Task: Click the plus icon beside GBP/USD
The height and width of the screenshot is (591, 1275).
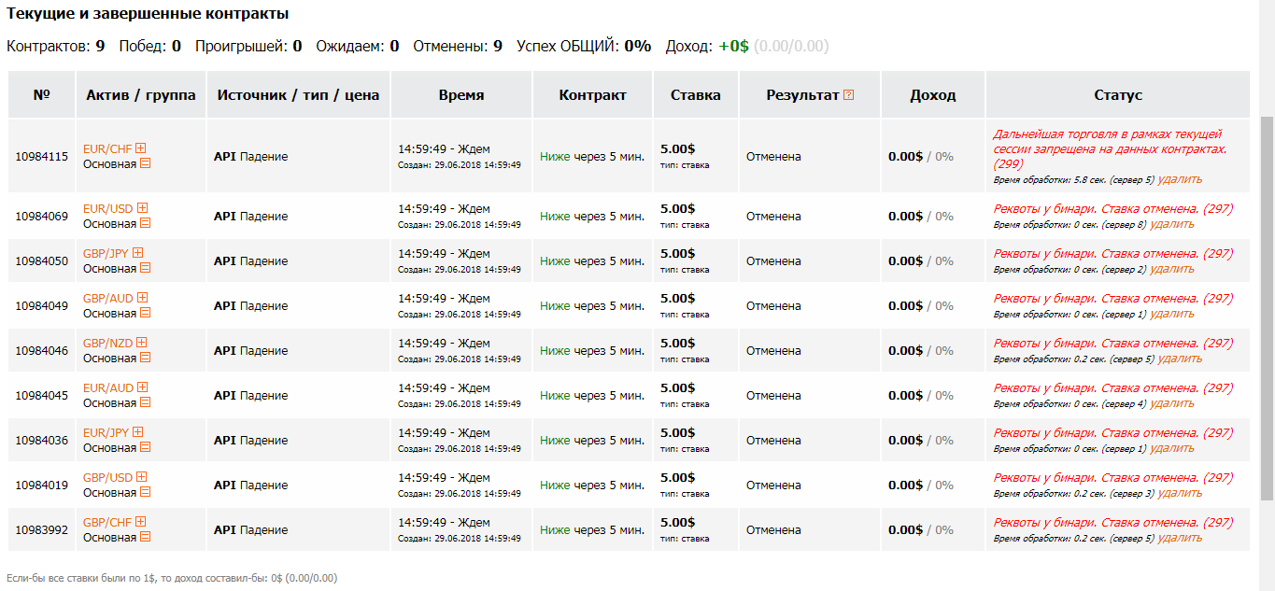Action: tap(142, 477)
